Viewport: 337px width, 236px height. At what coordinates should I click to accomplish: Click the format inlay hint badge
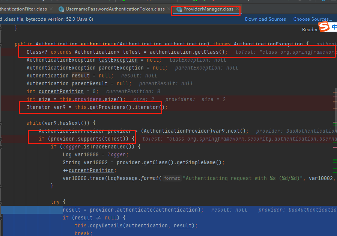click(x=172, y=178)
